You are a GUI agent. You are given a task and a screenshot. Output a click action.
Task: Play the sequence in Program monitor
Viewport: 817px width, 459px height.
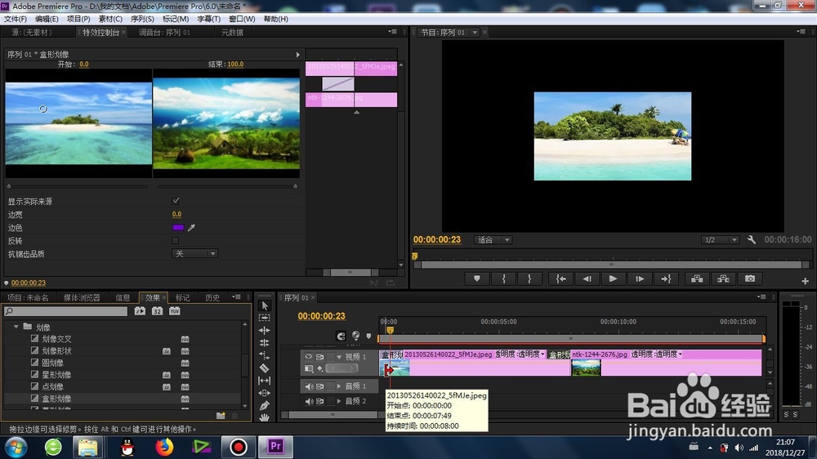point(613,279)
